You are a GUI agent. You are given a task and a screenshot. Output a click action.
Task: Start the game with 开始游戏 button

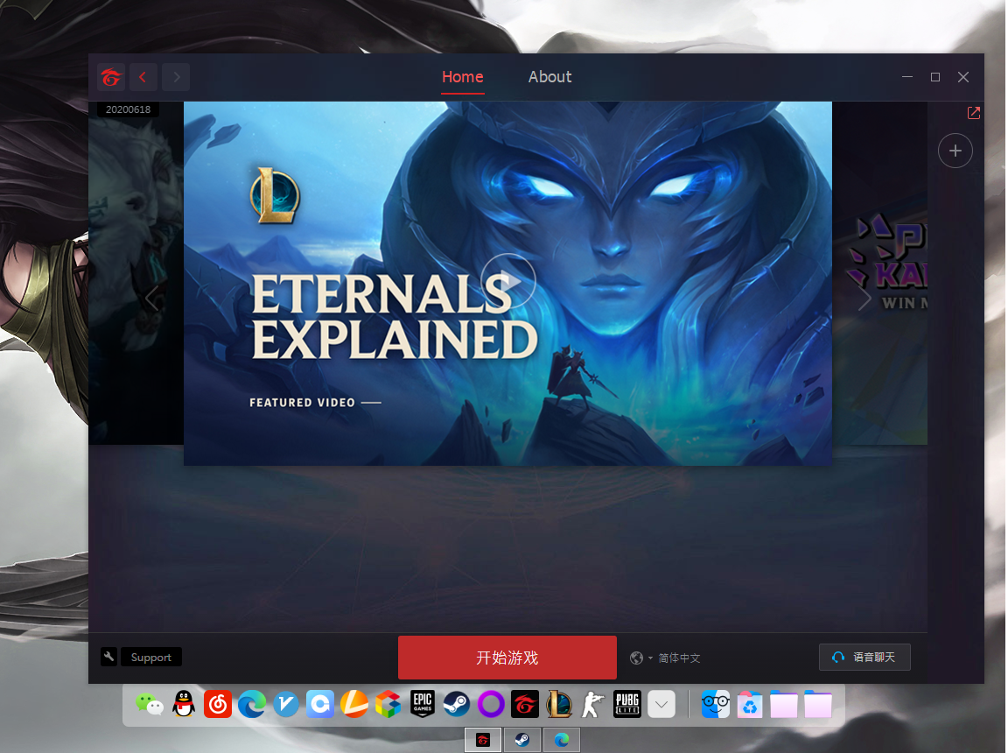click(x=507, y=658)
